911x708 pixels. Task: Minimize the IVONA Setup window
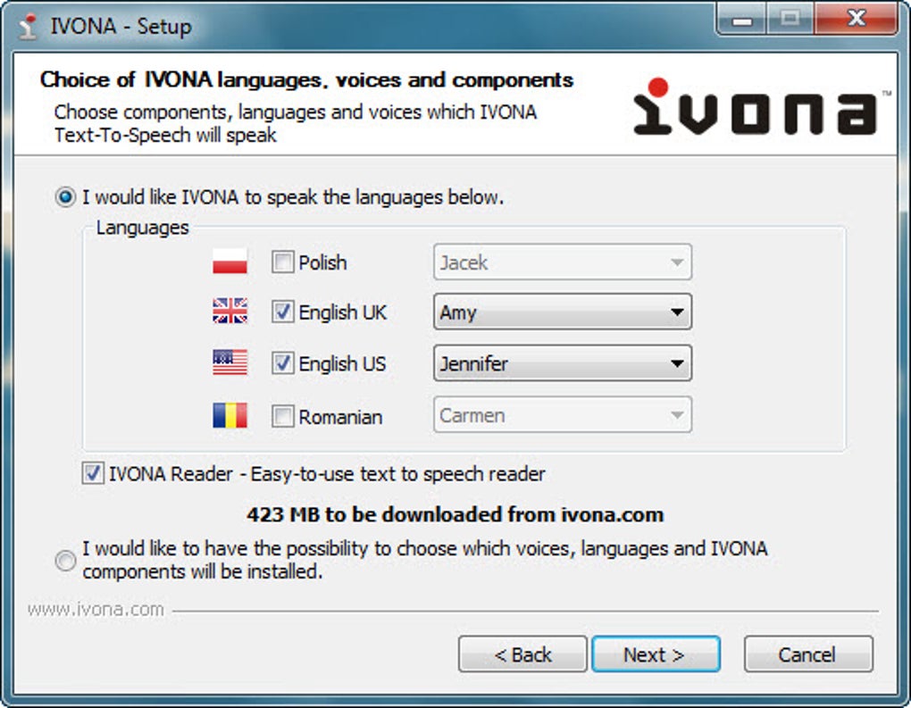tap(742, 20)
